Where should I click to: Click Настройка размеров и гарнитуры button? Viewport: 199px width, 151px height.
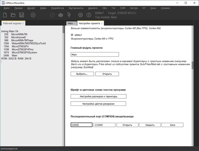point(98,96)
